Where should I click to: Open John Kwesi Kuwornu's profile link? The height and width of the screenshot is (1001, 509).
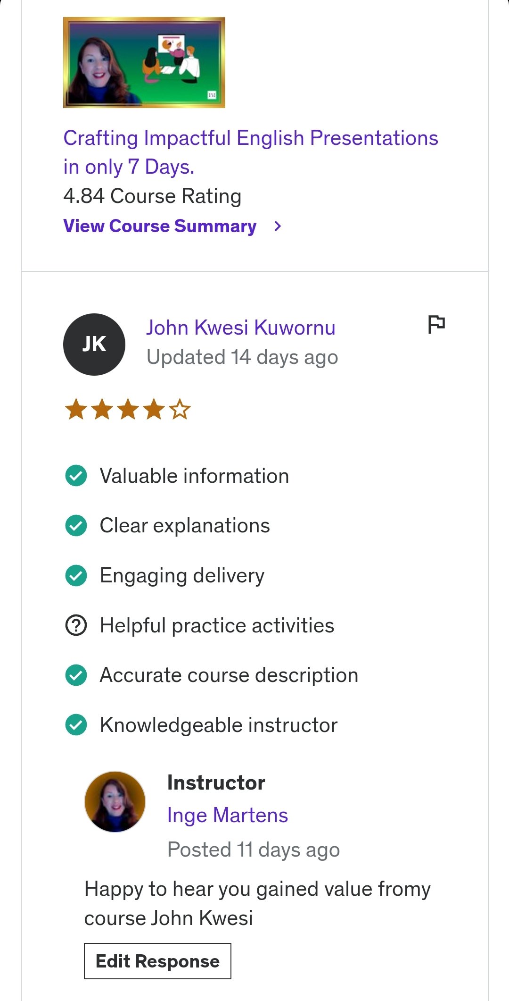tap(240, 328)
